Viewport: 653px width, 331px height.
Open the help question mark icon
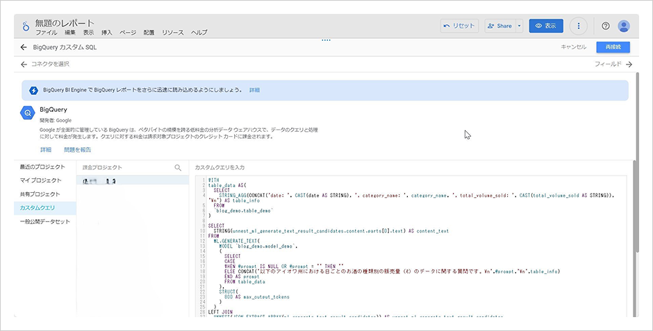click(606, 26)
